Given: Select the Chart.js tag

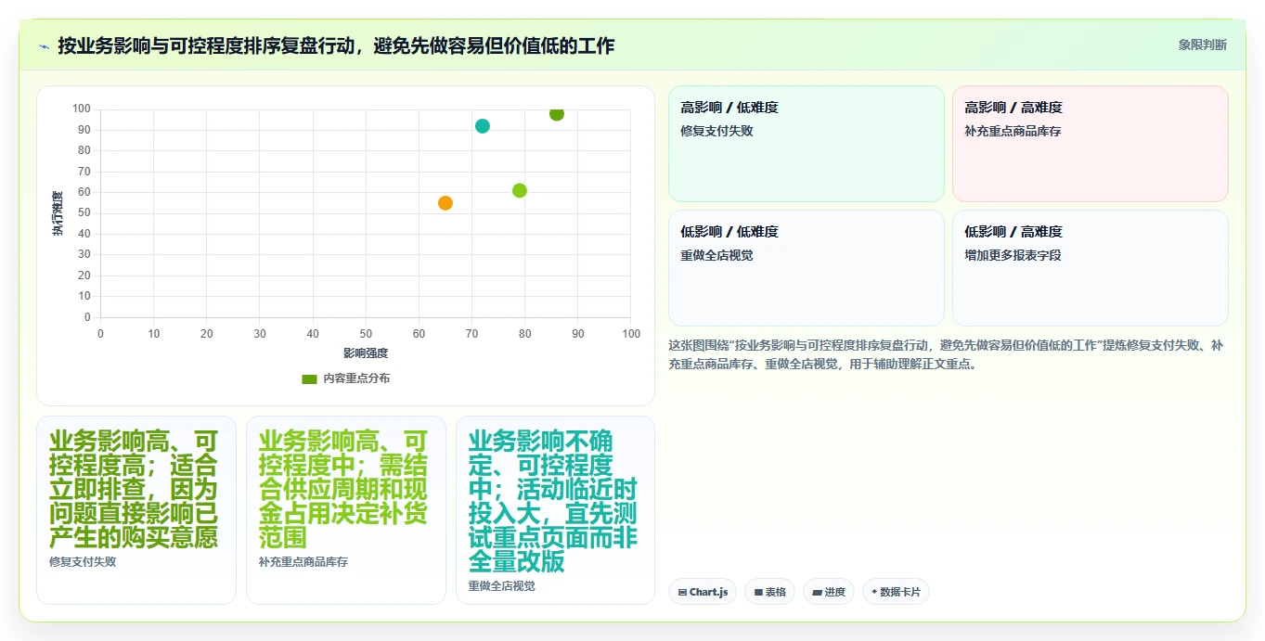Looking at the screenshot, I should 703,592.
